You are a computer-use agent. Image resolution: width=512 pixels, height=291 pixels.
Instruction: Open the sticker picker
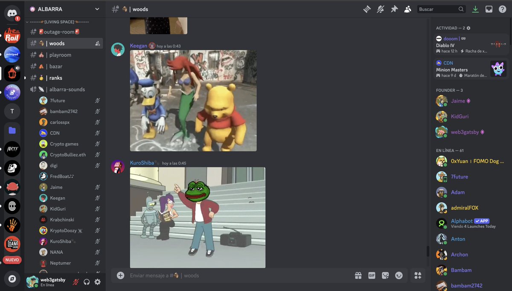point(385,276)
